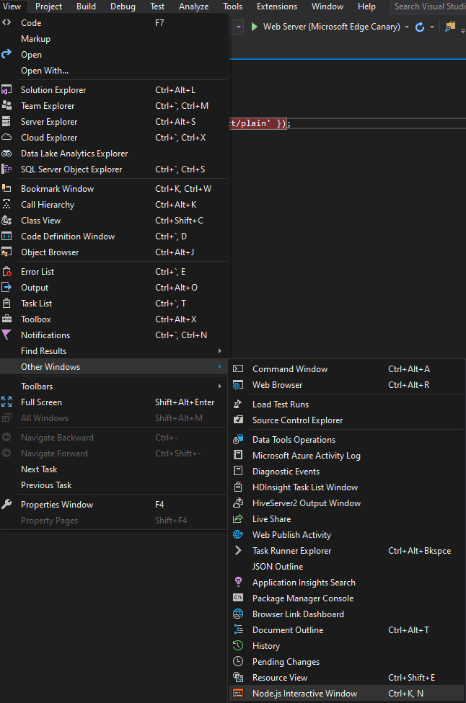
Task: Choose Task Runner Explorer from submenu
Action: point(291,551)
